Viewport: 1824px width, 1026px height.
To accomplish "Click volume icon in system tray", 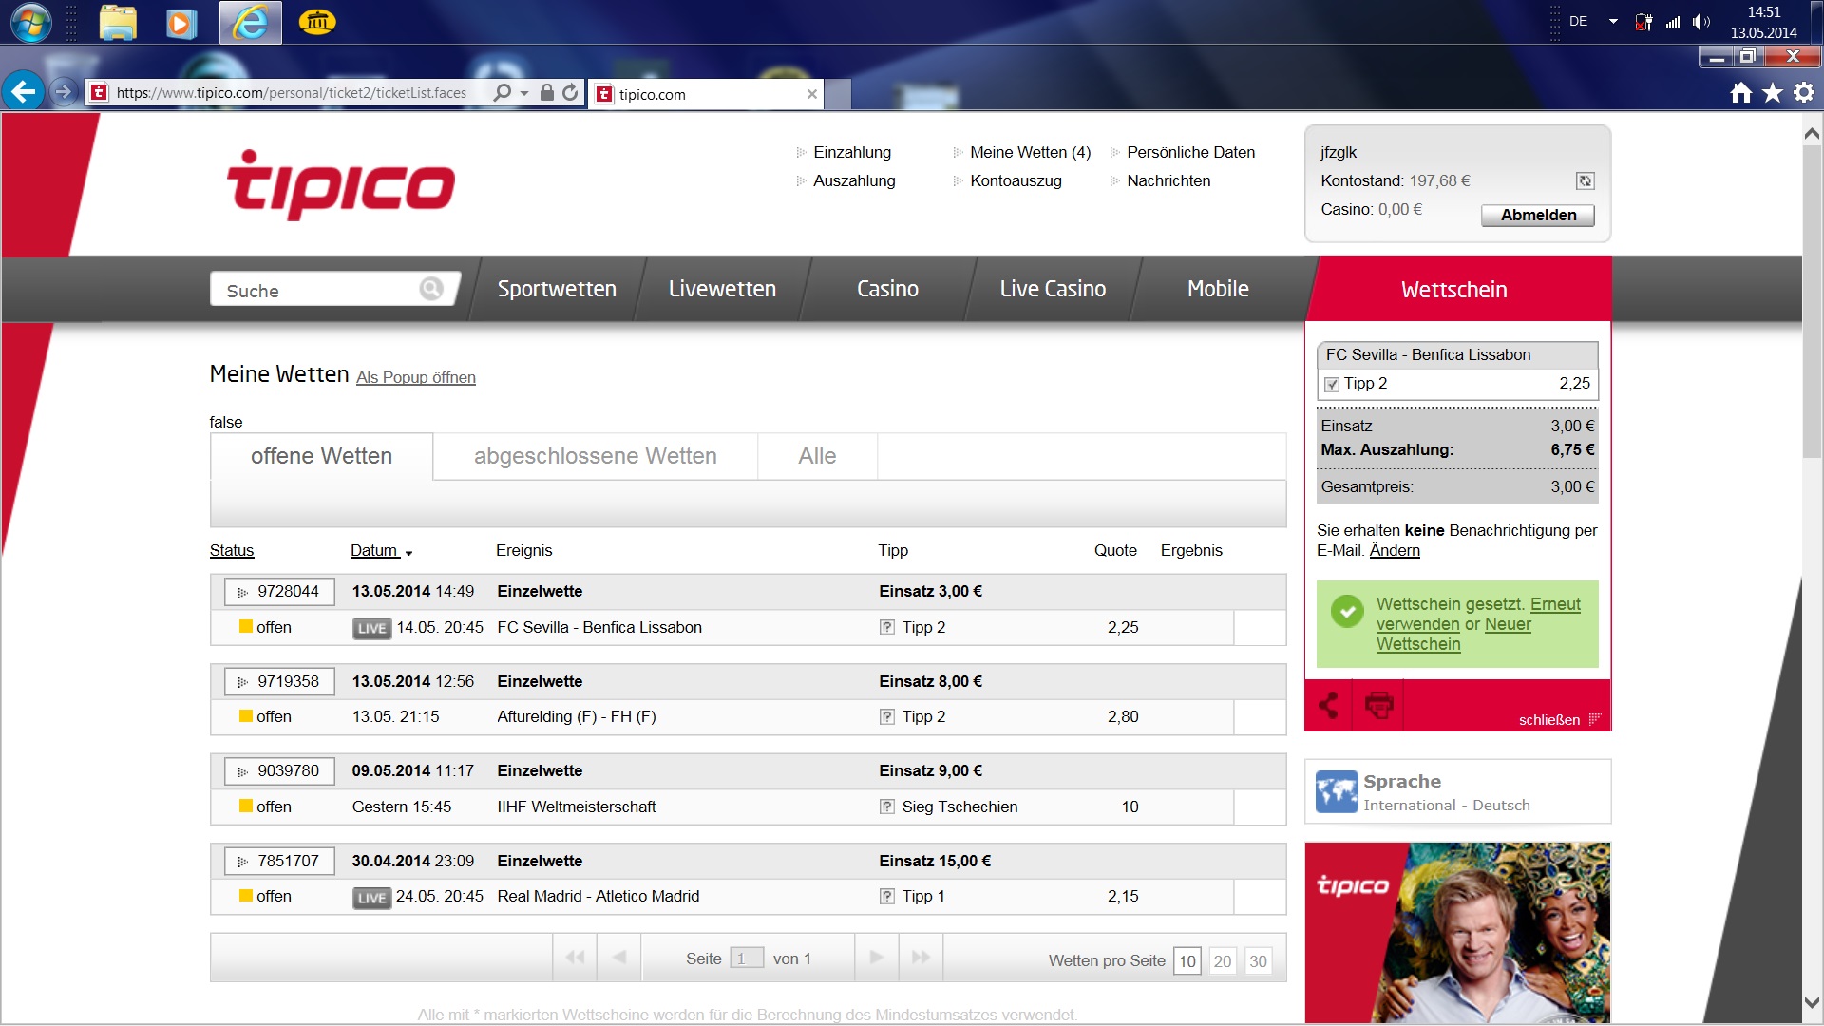I will tap(1700, 22).
